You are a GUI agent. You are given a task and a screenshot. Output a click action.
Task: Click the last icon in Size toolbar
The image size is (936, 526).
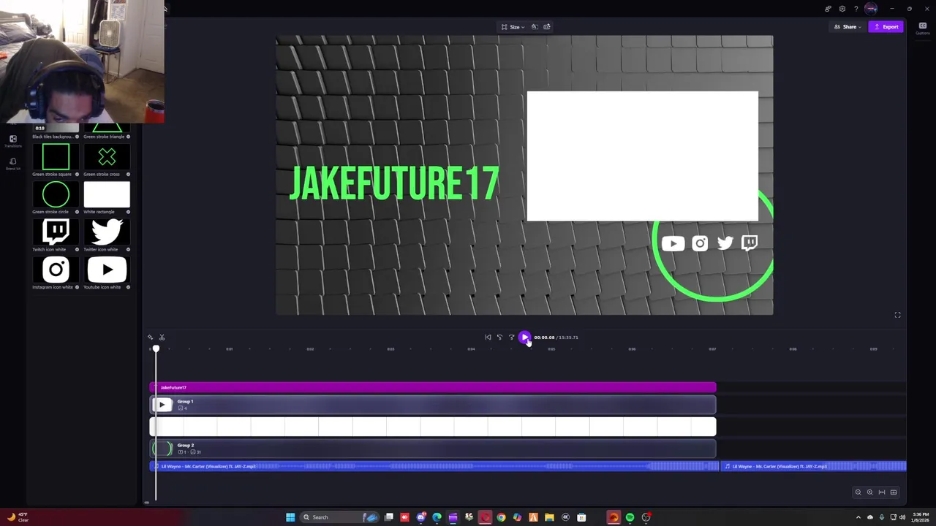coord(547,27)
